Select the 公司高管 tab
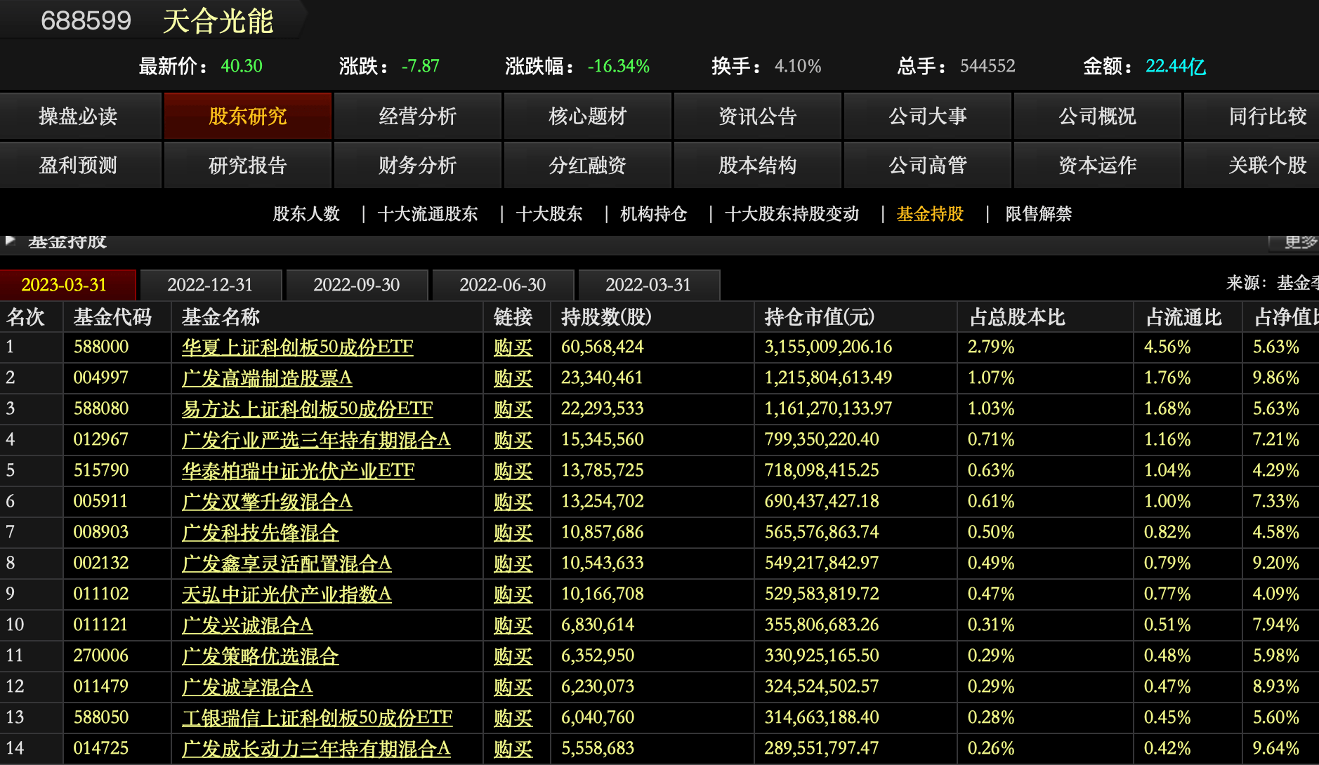This screenshot has width=1319, height=765. point(927,166)
